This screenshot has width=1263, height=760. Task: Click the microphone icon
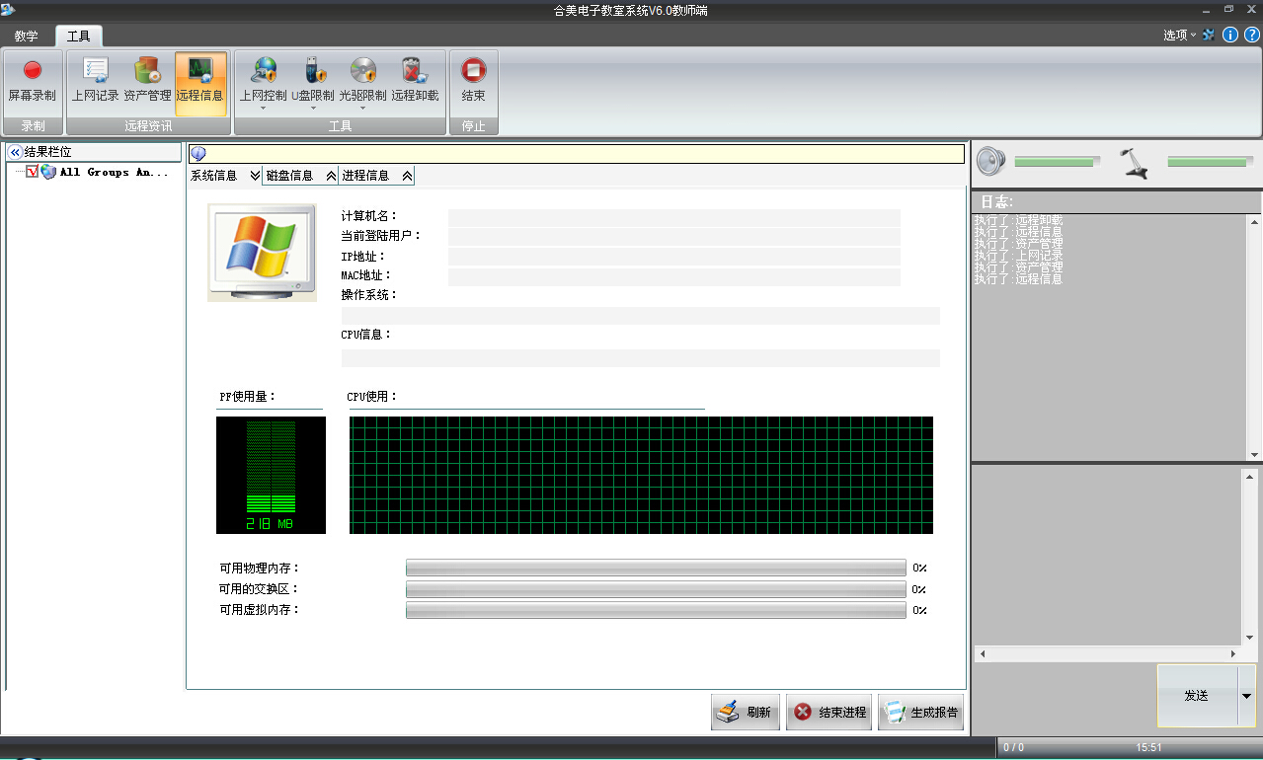[1135, 162]
